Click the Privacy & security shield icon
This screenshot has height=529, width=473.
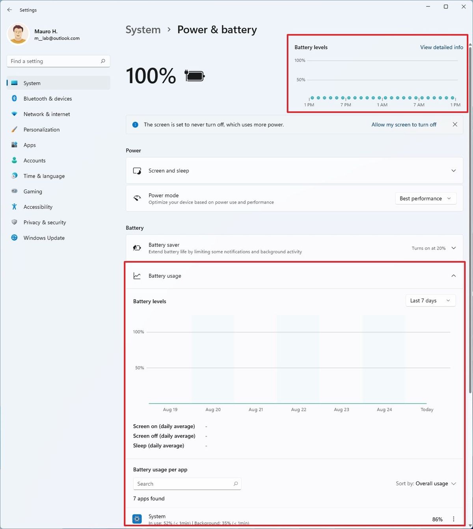[x=14, y=222]
